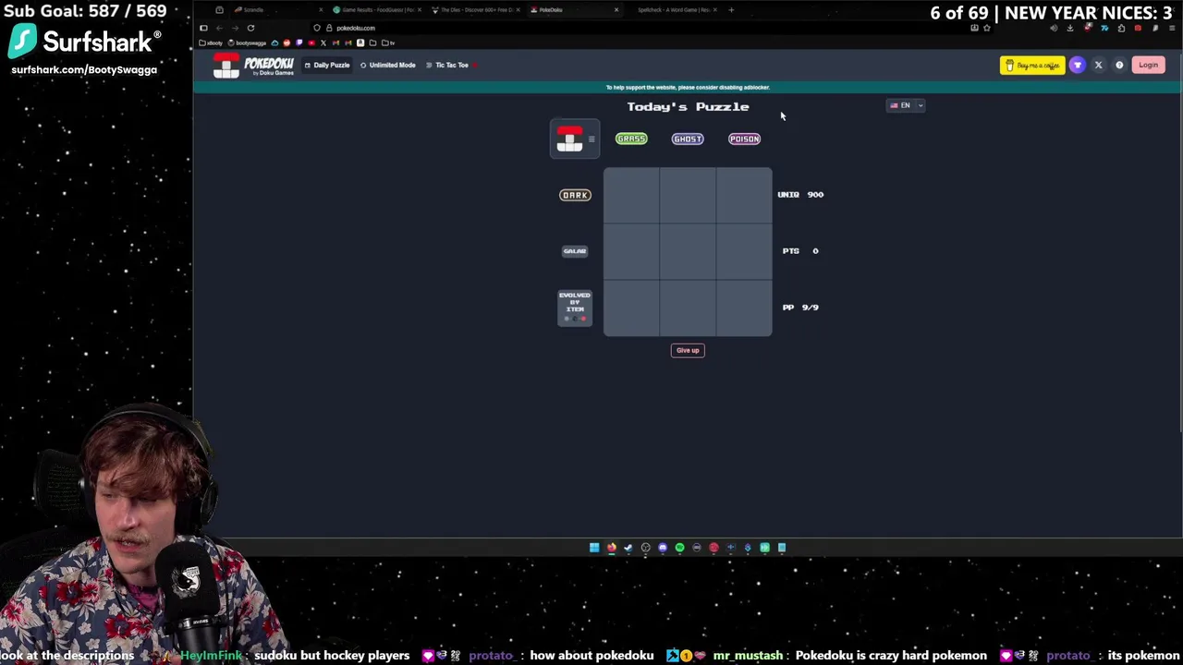Select the Evolved by Item / Grass cell

[631, 308]
